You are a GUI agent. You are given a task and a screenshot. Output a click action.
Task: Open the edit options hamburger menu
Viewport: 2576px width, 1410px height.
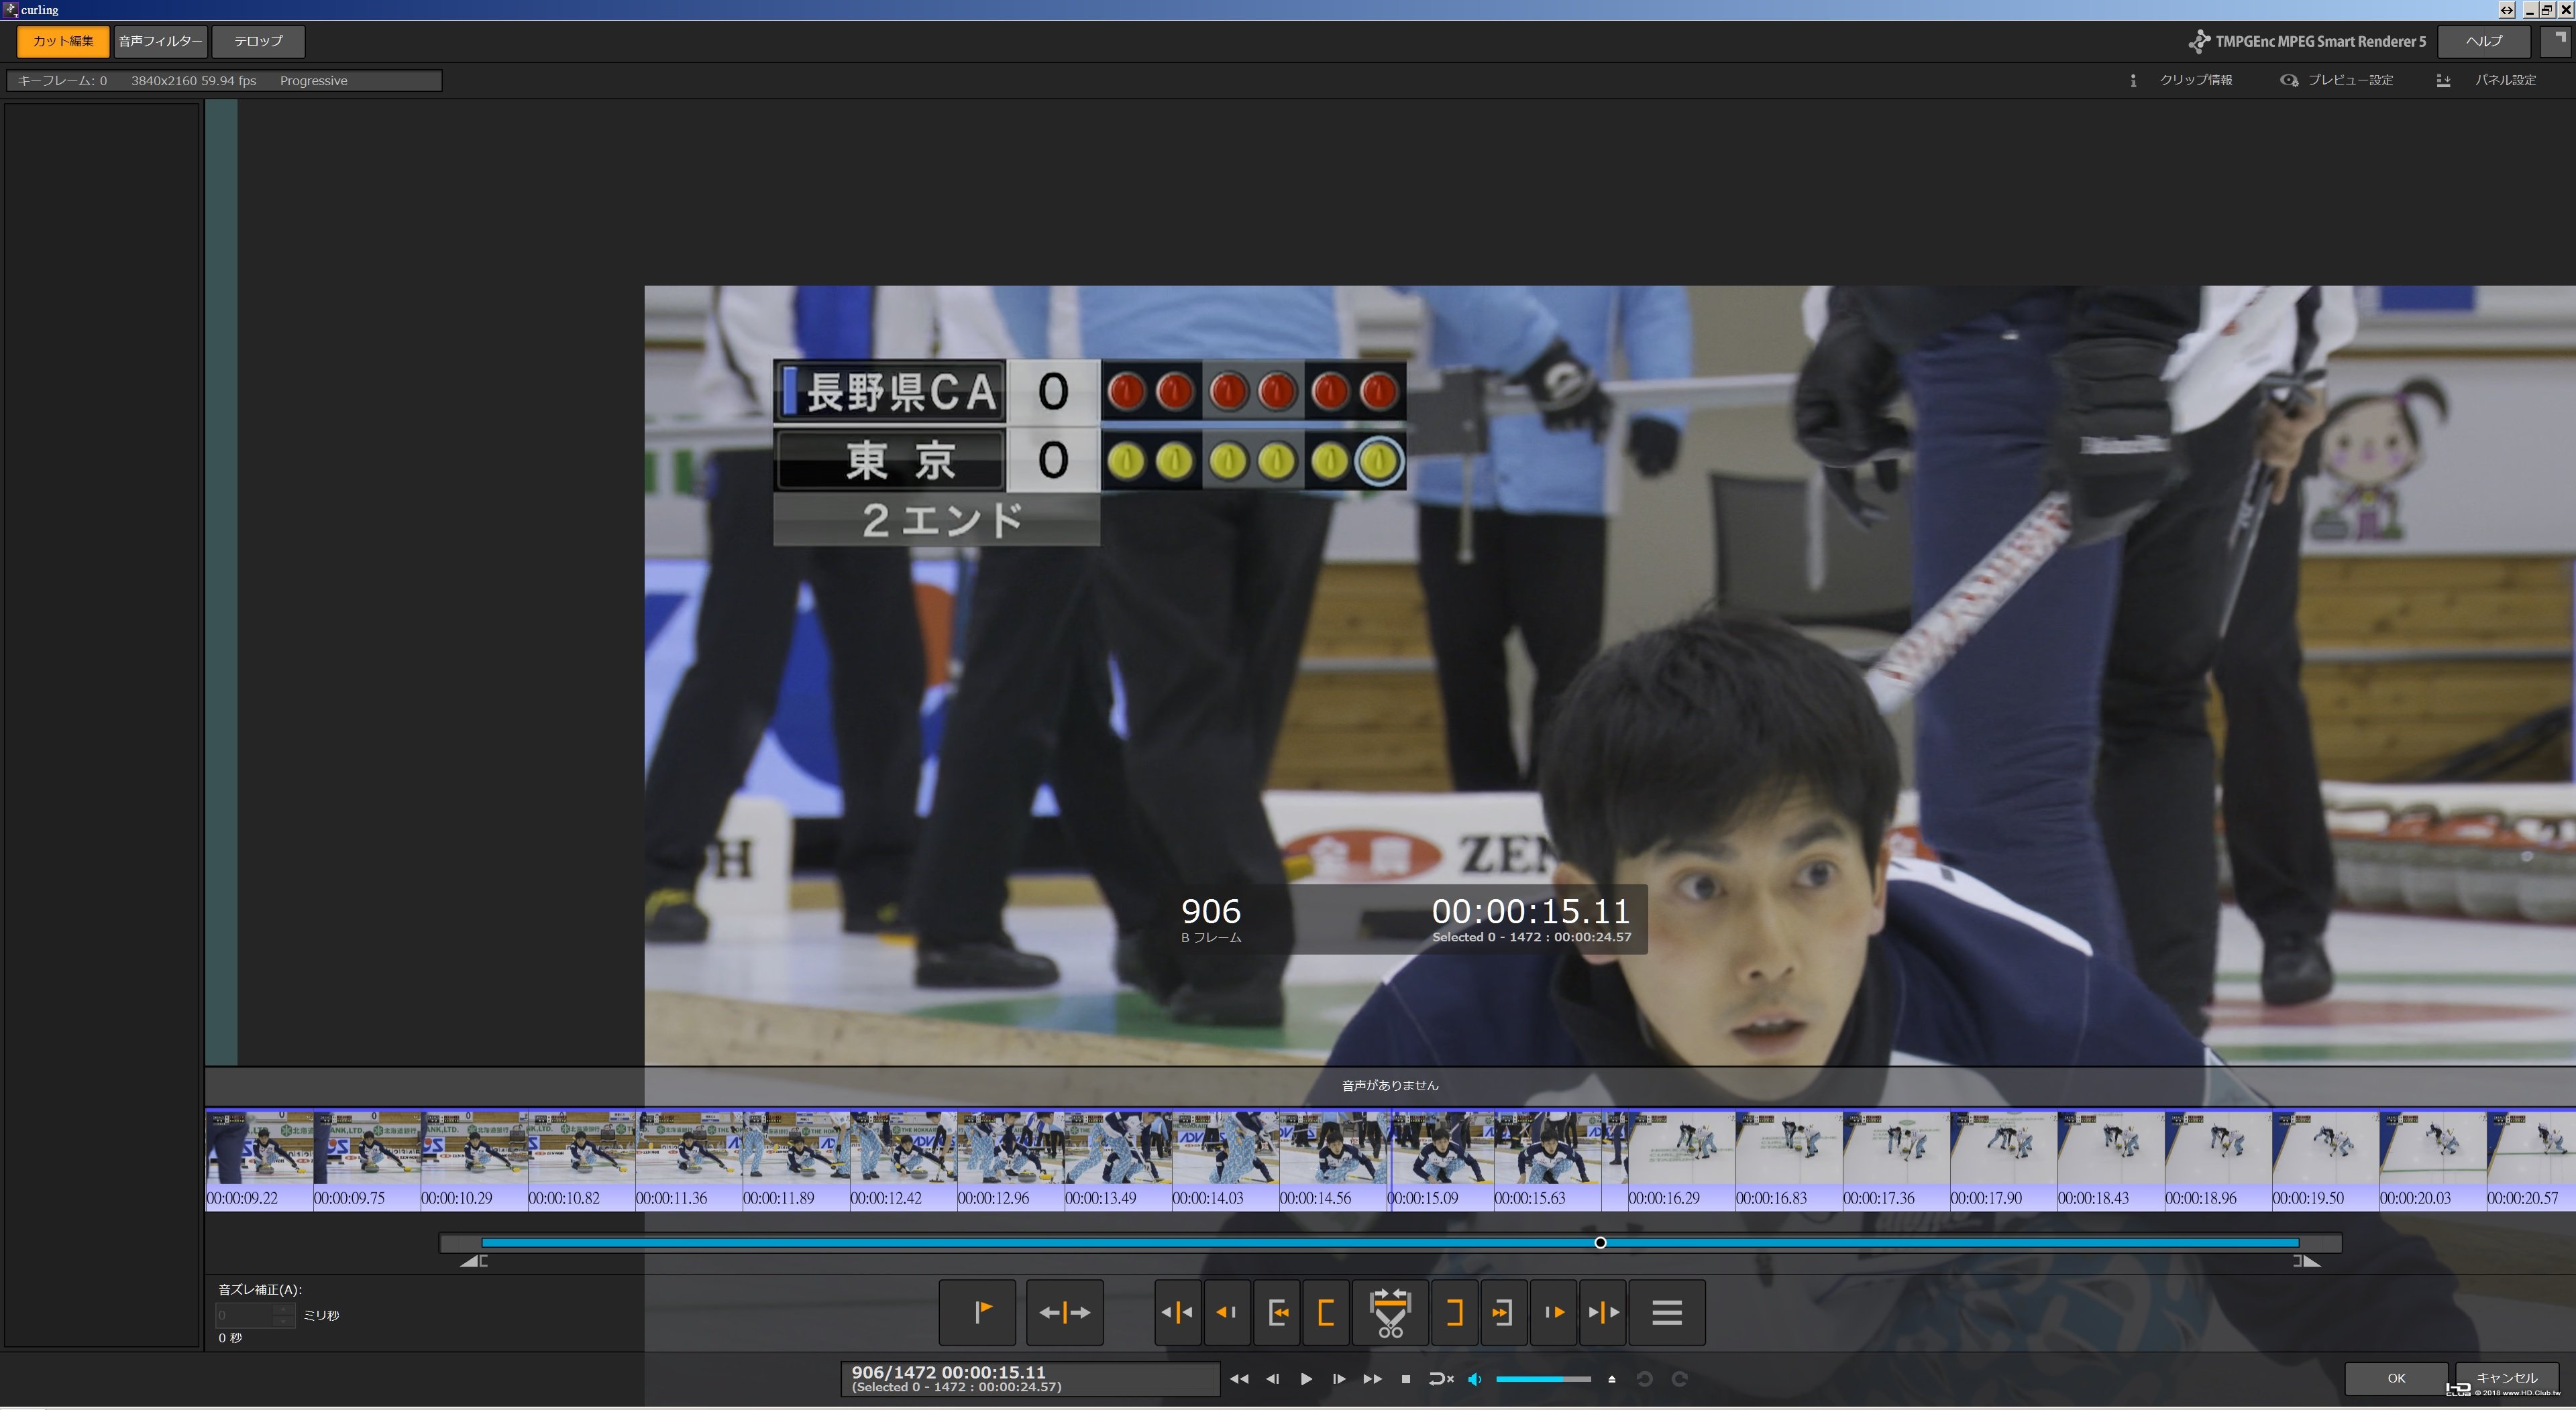(x=1666, y=1312)
